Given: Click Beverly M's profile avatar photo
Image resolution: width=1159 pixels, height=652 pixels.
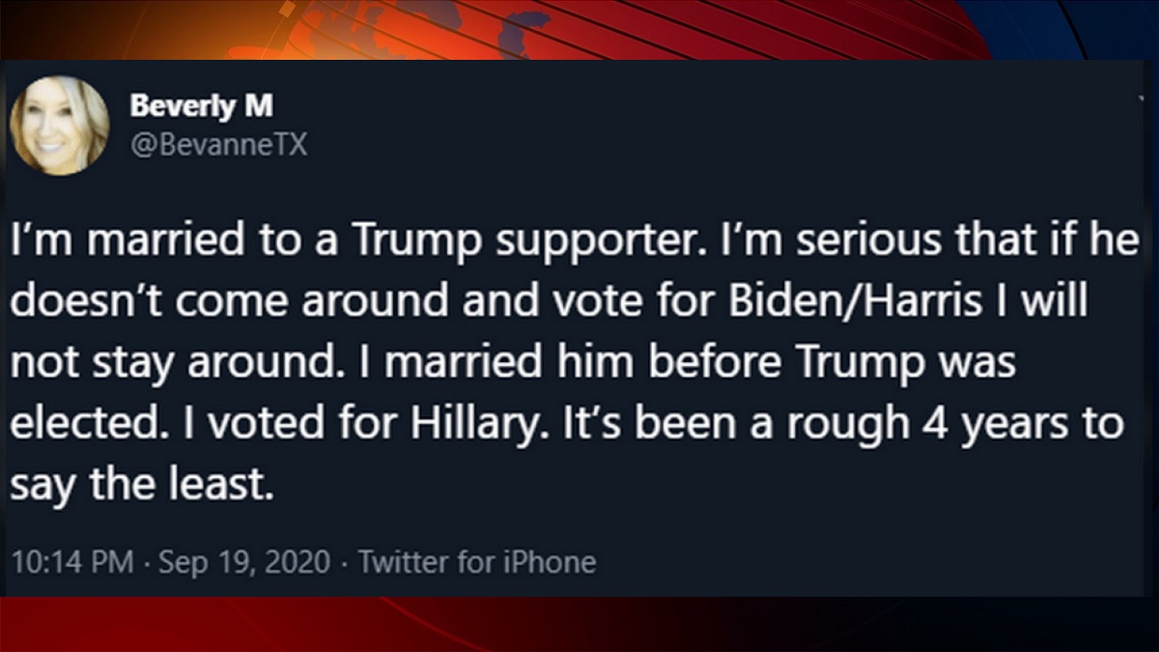Looking at the screenshot, I should coord(59,127).
